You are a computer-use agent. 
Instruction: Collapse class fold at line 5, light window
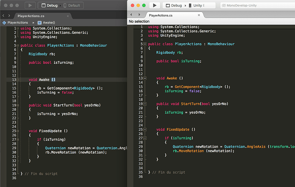pos(145,44)
